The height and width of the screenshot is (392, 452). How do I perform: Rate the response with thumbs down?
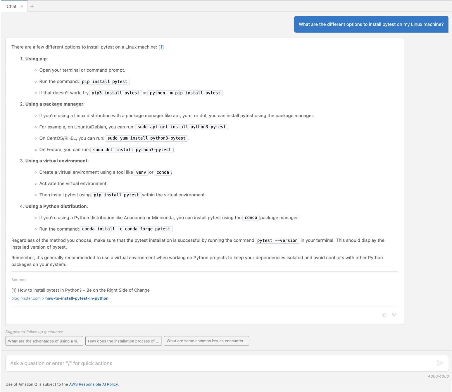pyautogui.click(x=394, y=314)
